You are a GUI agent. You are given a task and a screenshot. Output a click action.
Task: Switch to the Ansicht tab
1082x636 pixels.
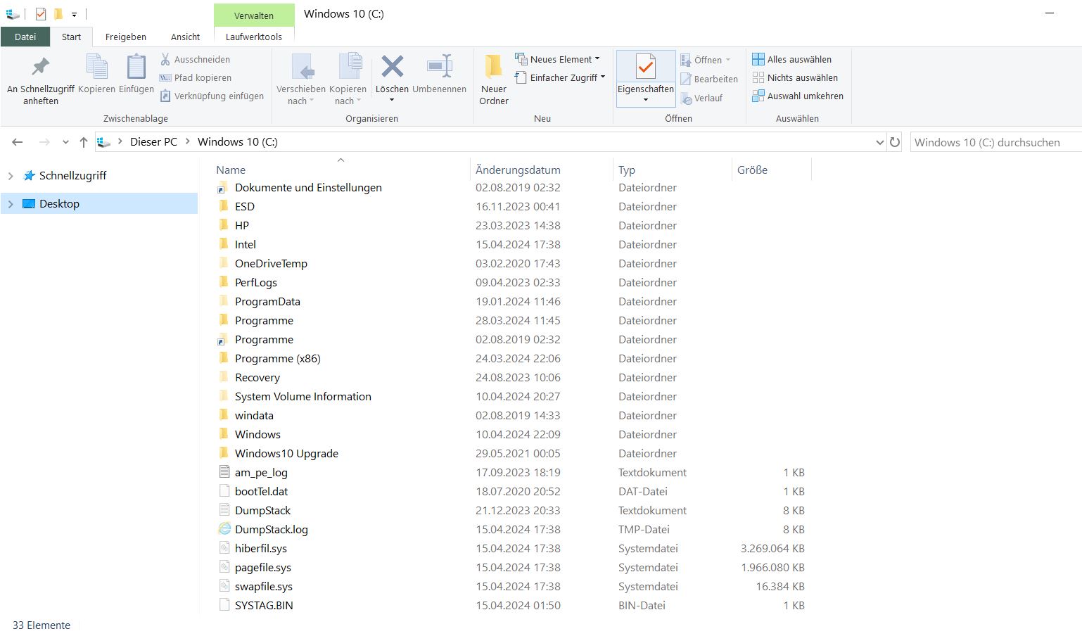(185, 37)
